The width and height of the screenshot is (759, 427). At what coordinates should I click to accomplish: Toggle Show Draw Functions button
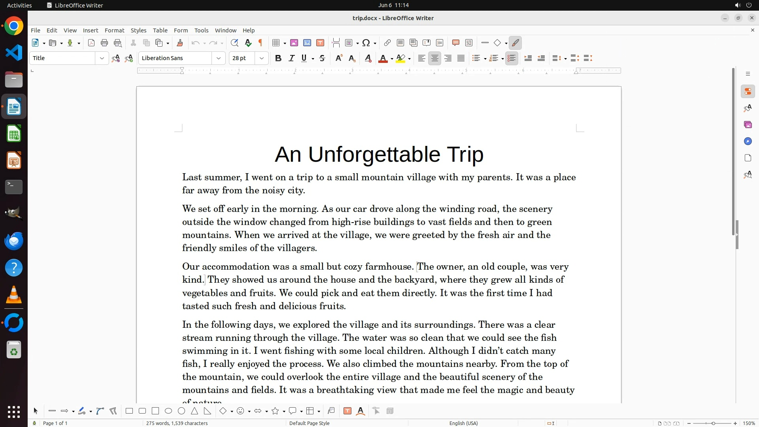(515, 43)
